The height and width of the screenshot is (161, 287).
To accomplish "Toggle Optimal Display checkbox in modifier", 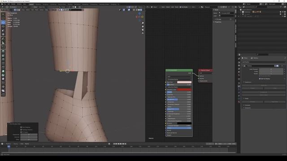I will (x=260, y=79).
